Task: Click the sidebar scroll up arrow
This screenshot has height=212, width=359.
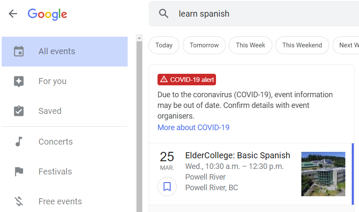Action: click(x=139, y=38)
